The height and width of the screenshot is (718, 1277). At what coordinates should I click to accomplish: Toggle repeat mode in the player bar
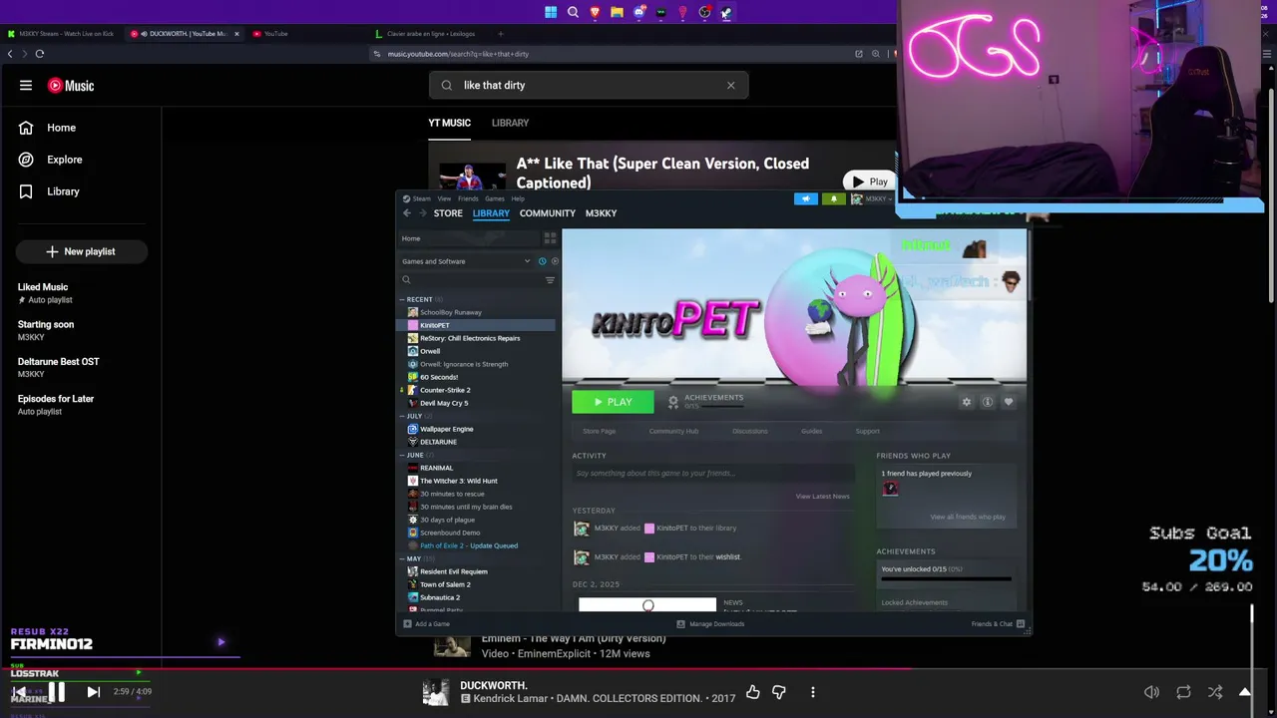[x=1183, y=692]
